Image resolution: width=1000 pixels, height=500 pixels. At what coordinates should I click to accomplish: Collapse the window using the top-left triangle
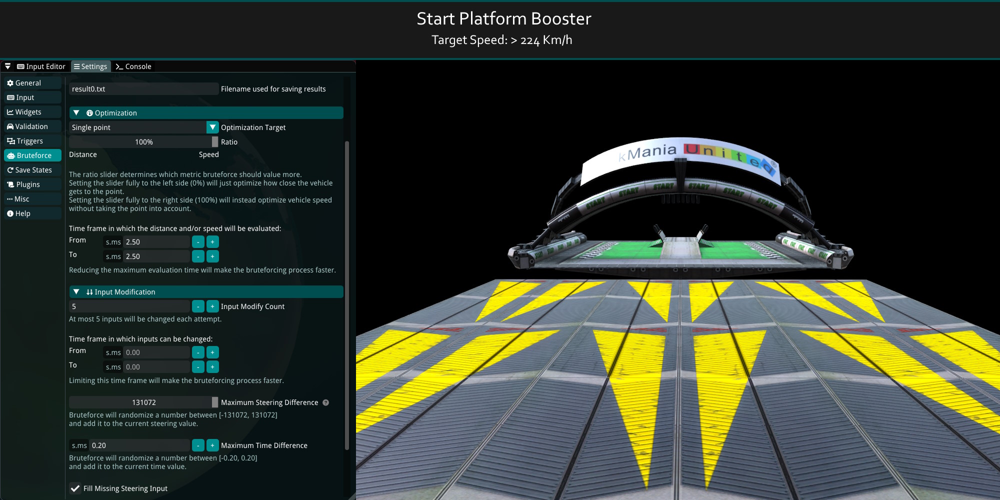[x=7, y=66]
